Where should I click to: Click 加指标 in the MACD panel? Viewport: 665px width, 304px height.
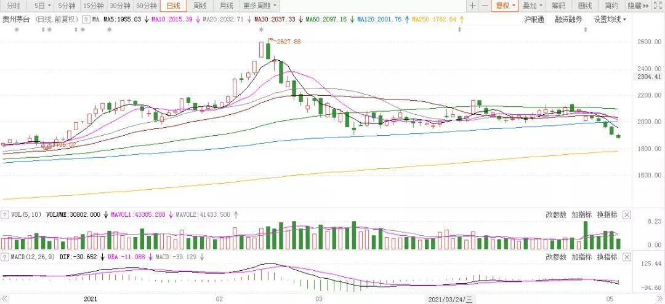pos(581,257)
